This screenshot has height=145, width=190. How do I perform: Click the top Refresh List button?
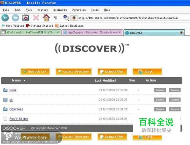point(35,72)
